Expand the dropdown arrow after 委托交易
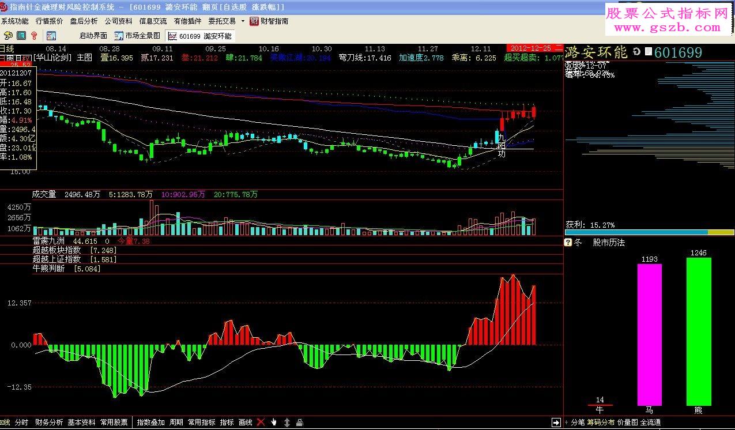 pos(243,21)
